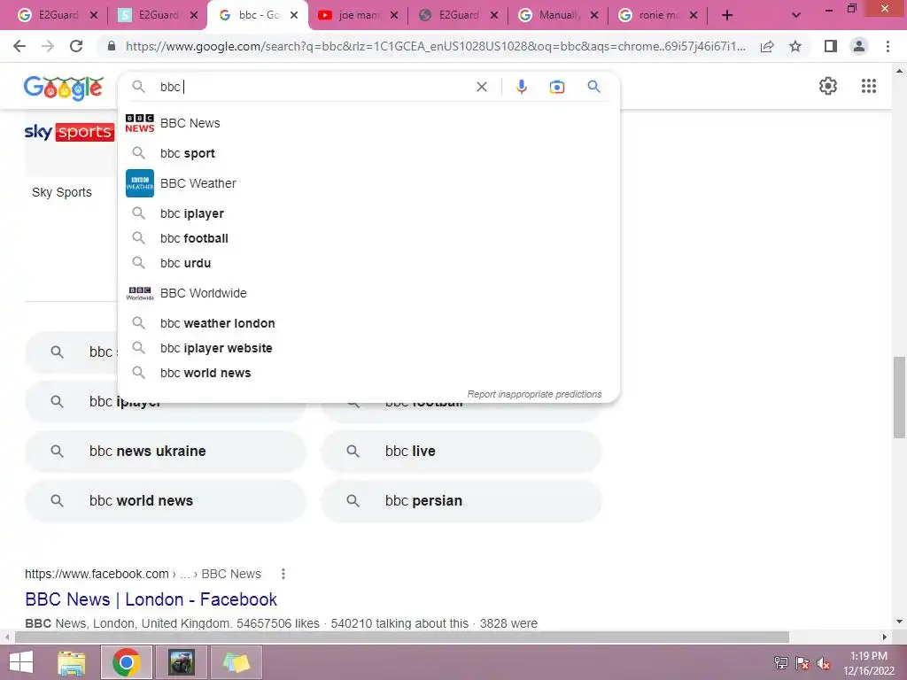
Task: Open related search bbc live
Action: tap(461, 451)
